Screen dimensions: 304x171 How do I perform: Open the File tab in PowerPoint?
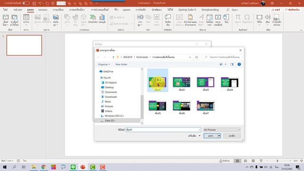pyautogui.click(x=5, y=9)
